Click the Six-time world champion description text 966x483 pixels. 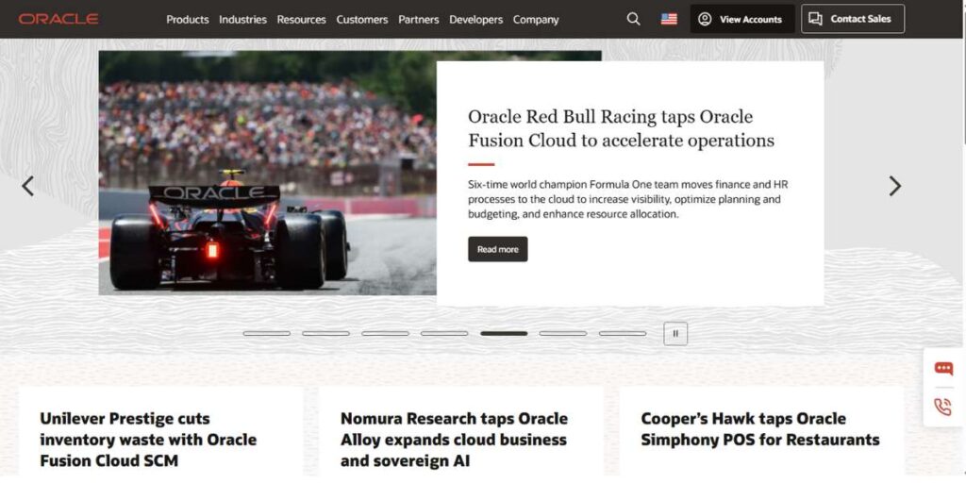point(627,199)
